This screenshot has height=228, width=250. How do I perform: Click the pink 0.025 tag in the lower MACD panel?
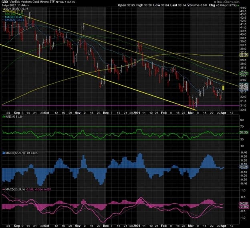[244, 204]
